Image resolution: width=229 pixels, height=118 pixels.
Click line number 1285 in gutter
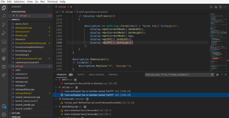pos(59,43)
